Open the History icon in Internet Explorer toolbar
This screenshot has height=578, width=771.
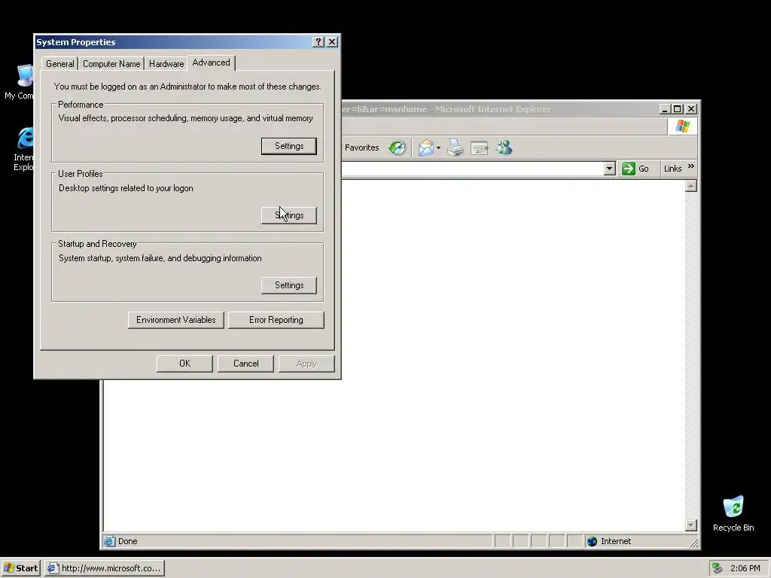click(x=398, y=148)
